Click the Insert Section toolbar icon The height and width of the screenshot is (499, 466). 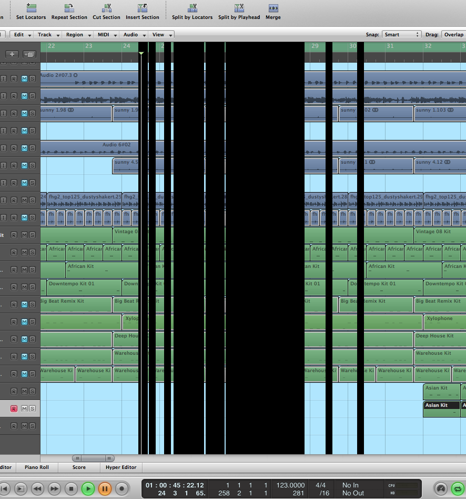[x=142, y=8]
